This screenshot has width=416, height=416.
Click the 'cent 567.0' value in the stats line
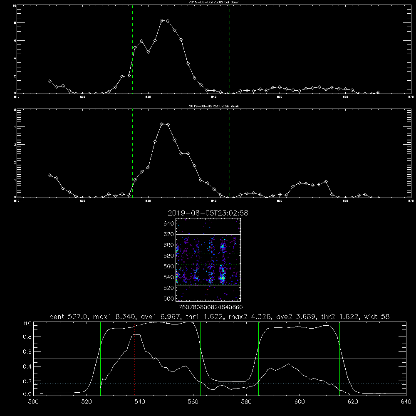(69, 317)
